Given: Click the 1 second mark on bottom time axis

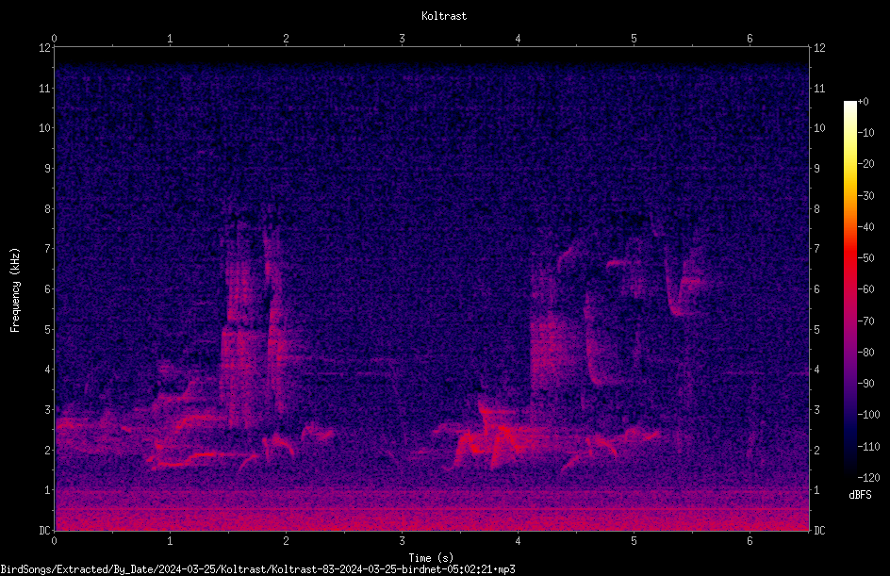Looking at the screenshot, I should pyautogui.click(x=170, y=541).
